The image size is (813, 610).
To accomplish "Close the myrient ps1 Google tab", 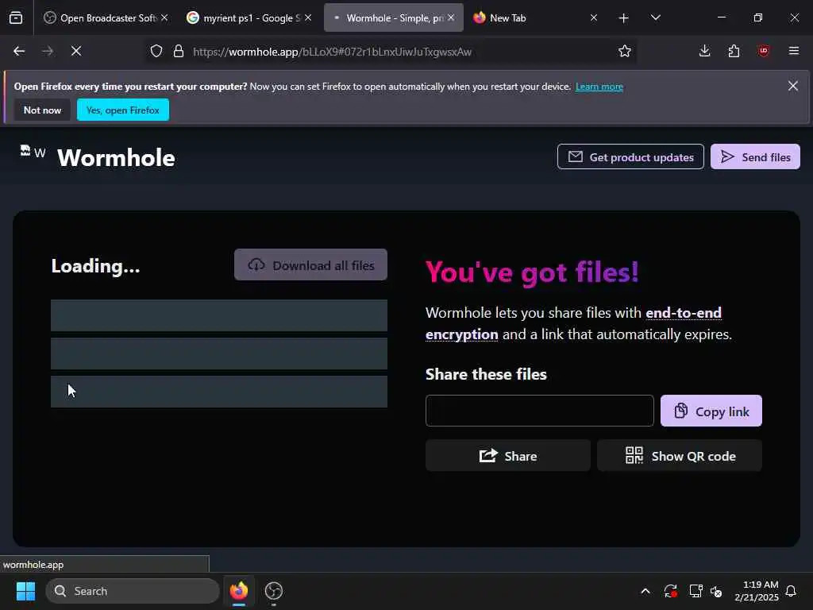I will tap(308, 17).
